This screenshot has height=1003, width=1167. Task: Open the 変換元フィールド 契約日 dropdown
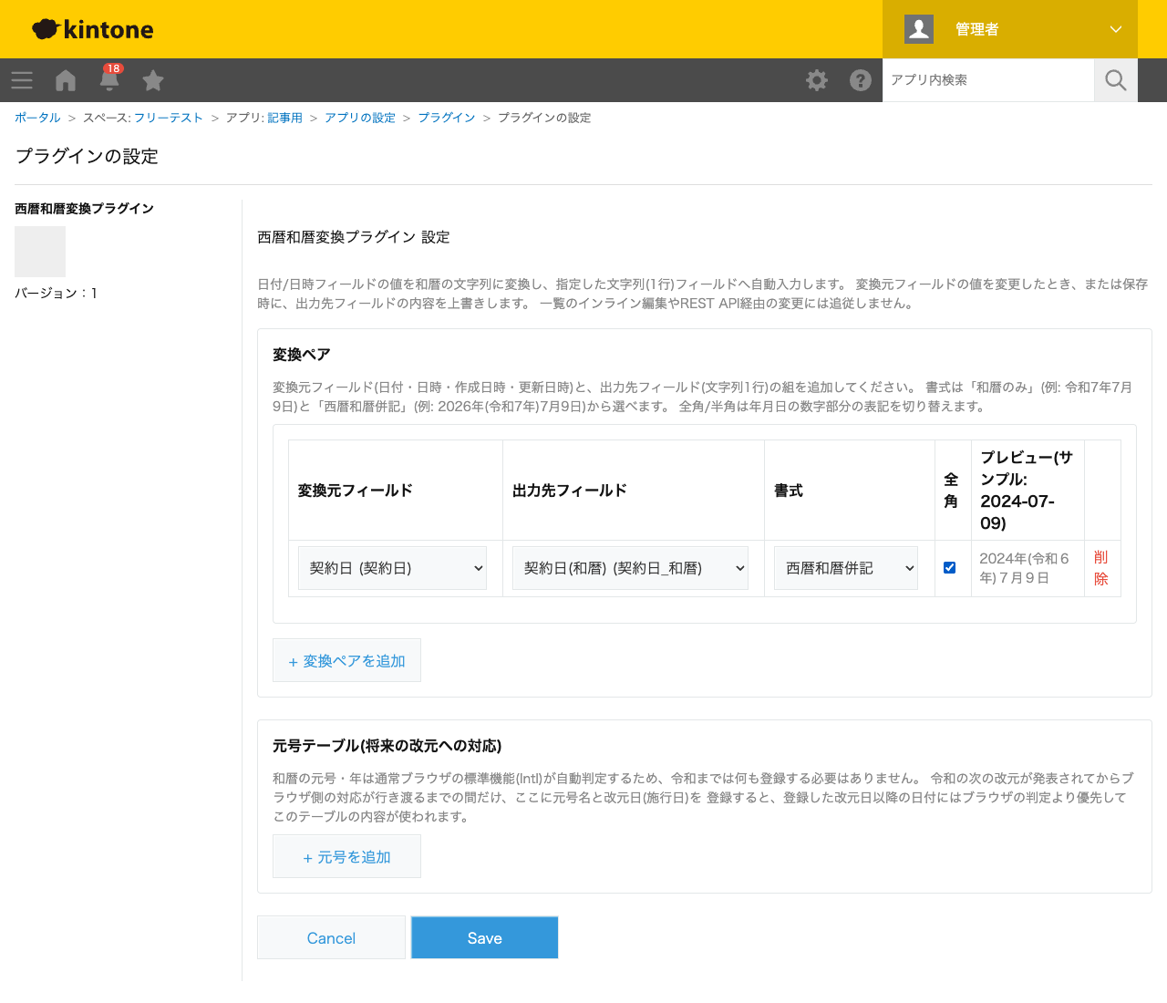coord(392,568)
